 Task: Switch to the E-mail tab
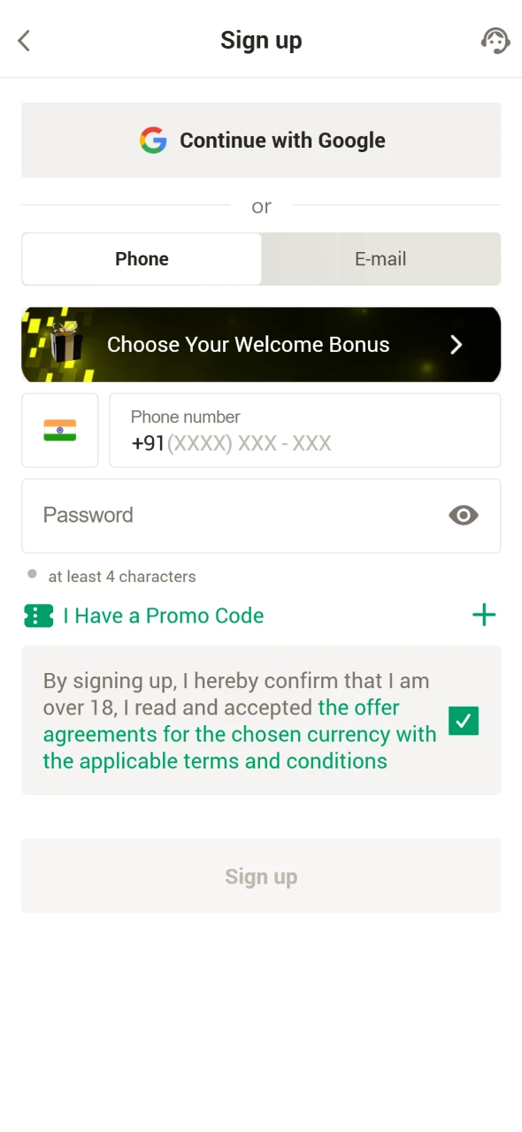380,259
